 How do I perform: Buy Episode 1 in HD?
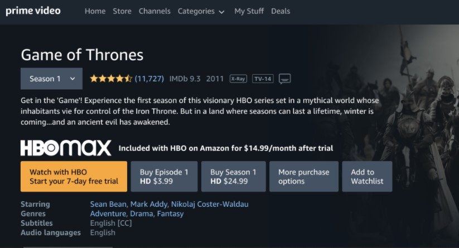click(x=164, y=177)
